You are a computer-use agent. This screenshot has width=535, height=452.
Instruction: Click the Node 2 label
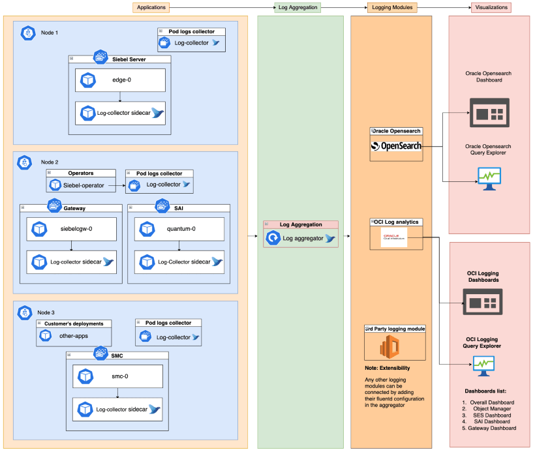(x=50, y=162)
